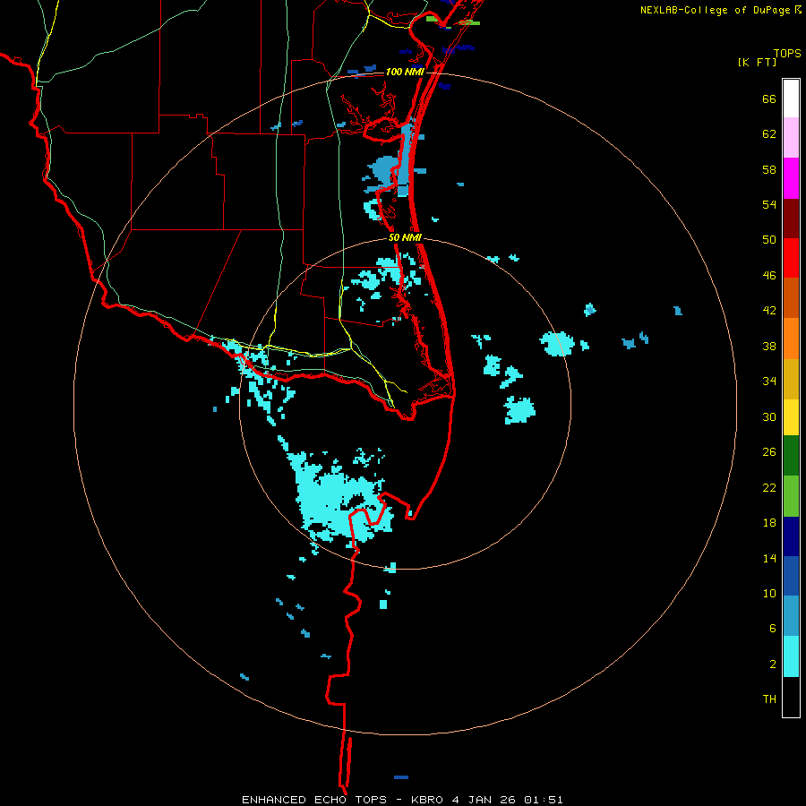Click the light blue swatch at 6

coord(791,616)
